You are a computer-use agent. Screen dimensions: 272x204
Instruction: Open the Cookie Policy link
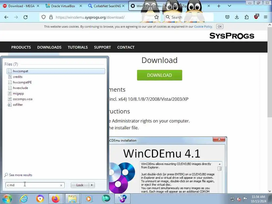click(x=203, y=27)
